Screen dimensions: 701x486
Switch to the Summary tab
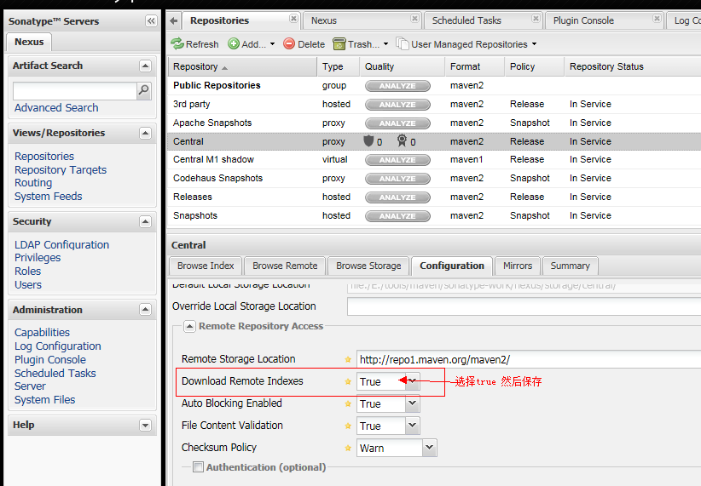point(570,266)
